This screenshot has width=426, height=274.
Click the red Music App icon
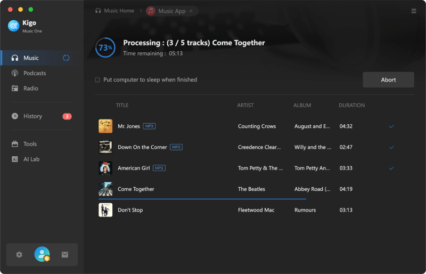(151, 11)
